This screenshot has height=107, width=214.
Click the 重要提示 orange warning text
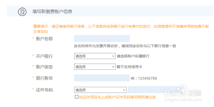point(121,29)
